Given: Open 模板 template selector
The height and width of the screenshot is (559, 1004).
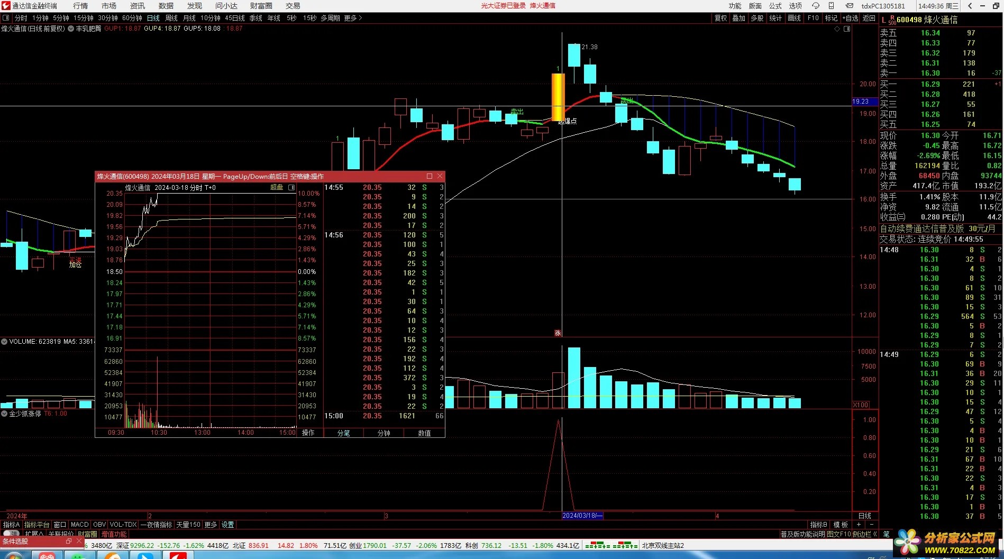Looking at the screenshot, I should pyautogui.click(x=841, y=525).
